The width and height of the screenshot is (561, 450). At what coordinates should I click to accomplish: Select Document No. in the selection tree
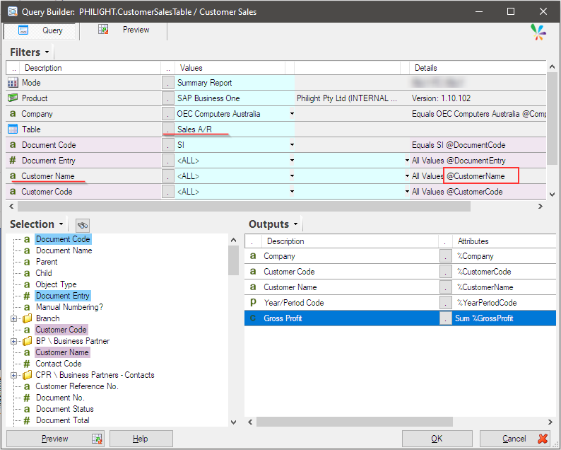60,398
